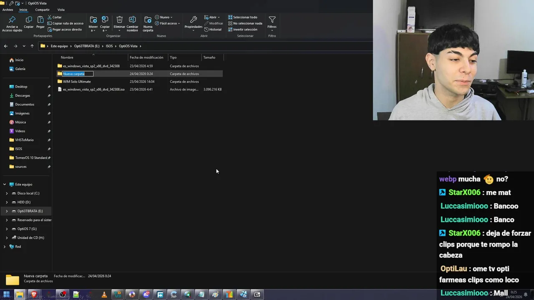Image resolution: width=534 pixels, height=300 pixels.
Task: Click Opti3TBRATA (E:) breadcrumb in address bar
Action: [x=87, y=46]
